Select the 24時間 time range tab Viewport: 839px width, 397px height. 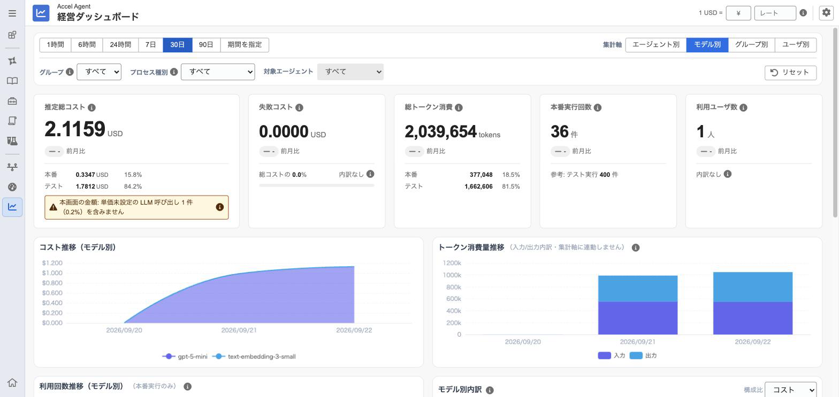pyautogui.click(x=120, y=45)
